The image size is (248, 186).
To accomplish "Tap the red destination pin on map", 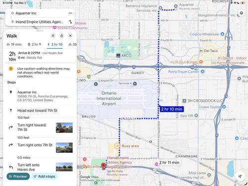I will [x=103, y=166].
